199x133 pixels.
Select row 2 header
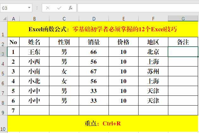click(4, 42)
